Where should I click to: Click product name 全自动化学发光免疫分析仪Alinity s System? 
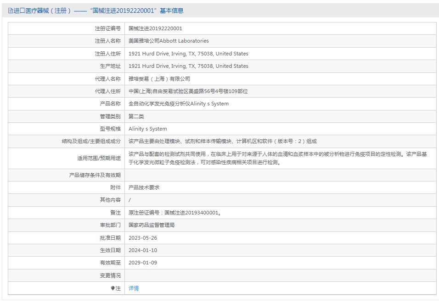click(178, 104)
